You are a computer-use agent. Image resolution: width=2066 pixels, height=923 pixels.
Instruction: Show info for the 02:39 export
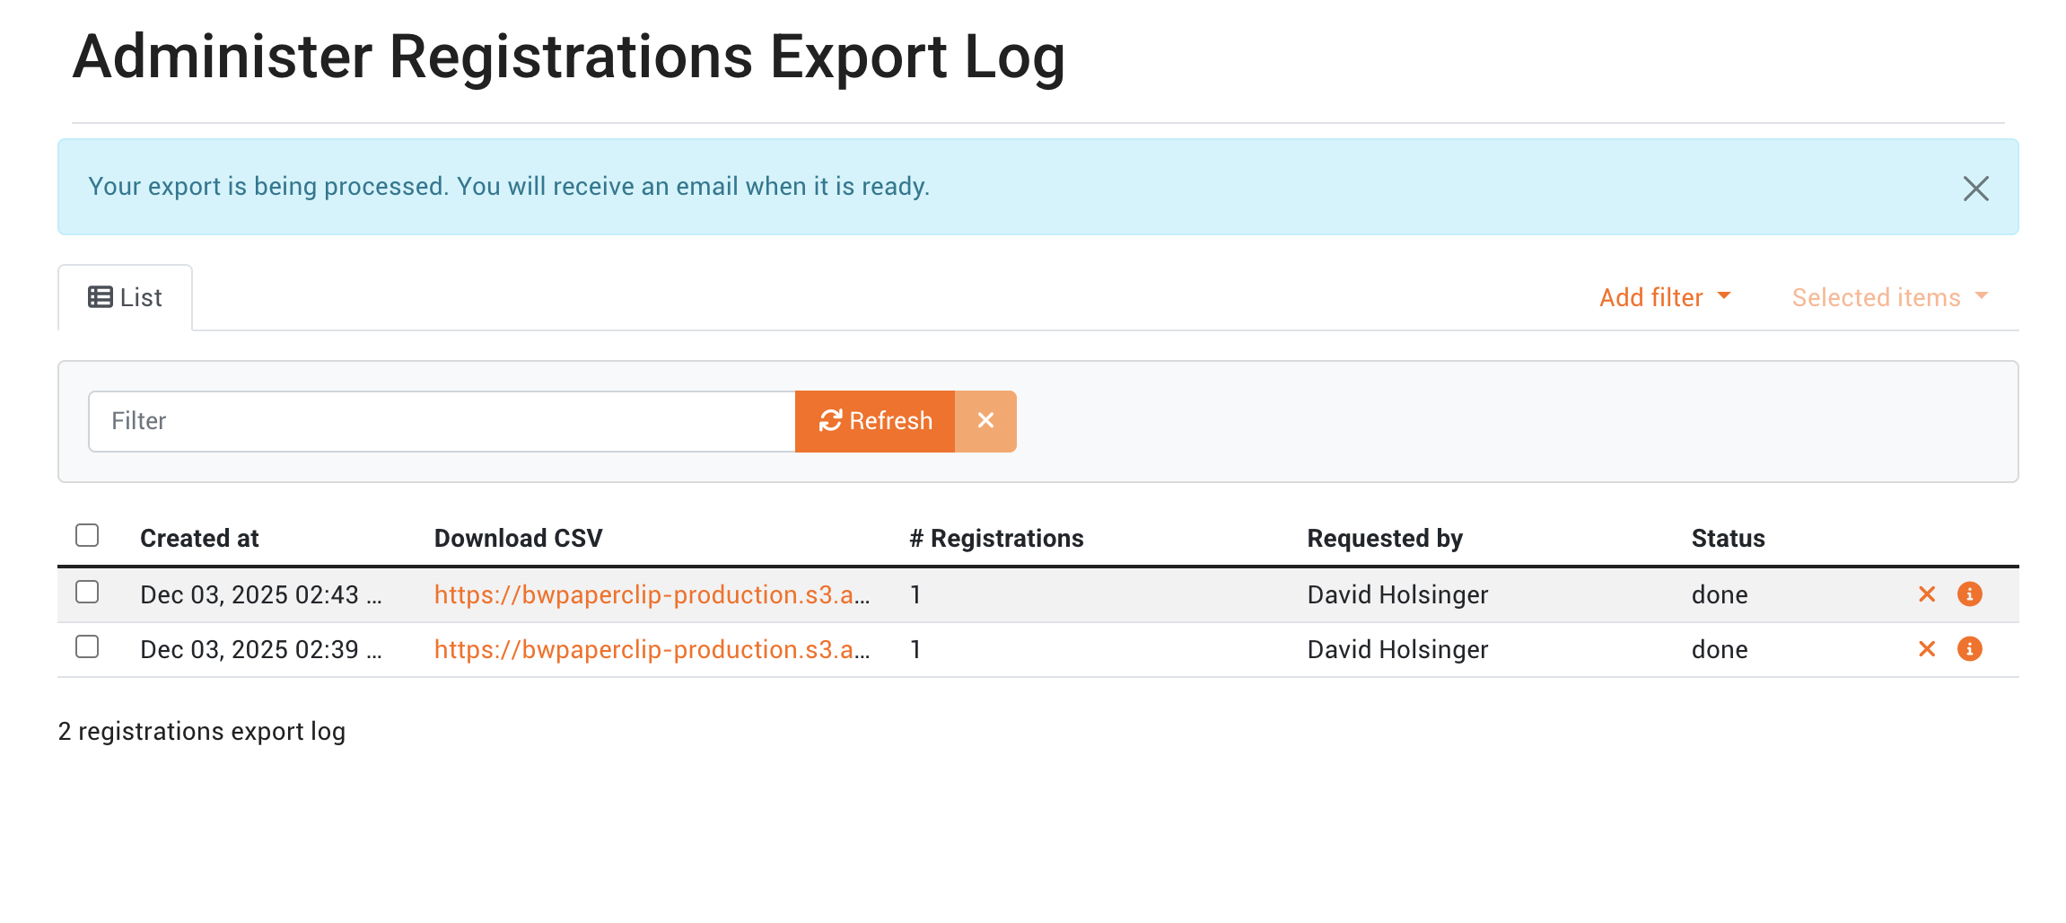pos(1969,649)
